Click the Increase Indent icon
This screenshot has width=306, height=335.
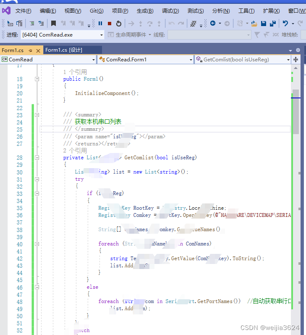tap(41, 23)
